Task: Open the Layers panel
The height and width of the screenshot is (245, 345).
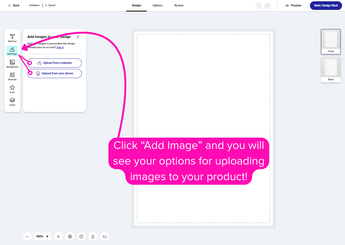Action: pyautogui.click(x=12, y=101)
